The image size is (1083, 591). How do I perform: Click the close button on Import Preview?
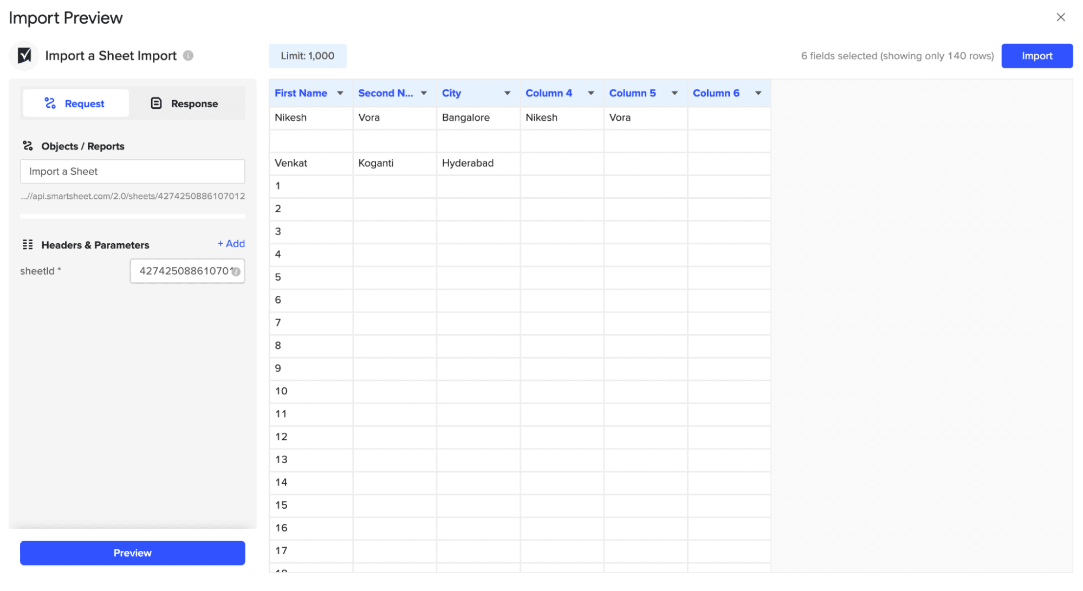[1061, 17]
